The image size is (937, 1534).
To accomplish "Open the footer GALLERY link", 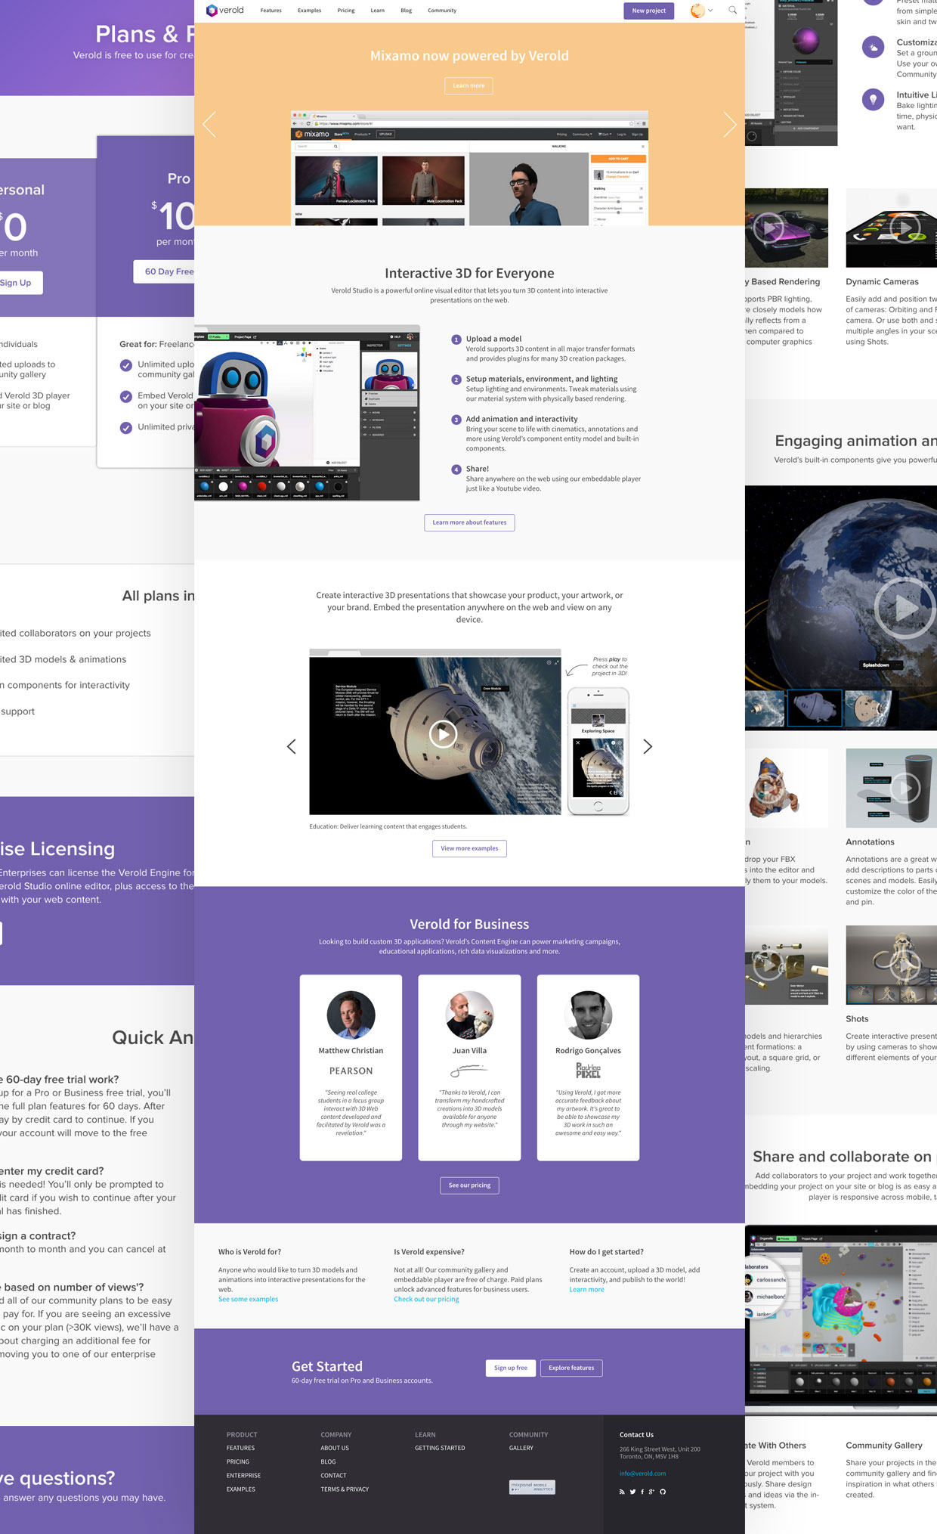I will click(x=521, y=1448).
